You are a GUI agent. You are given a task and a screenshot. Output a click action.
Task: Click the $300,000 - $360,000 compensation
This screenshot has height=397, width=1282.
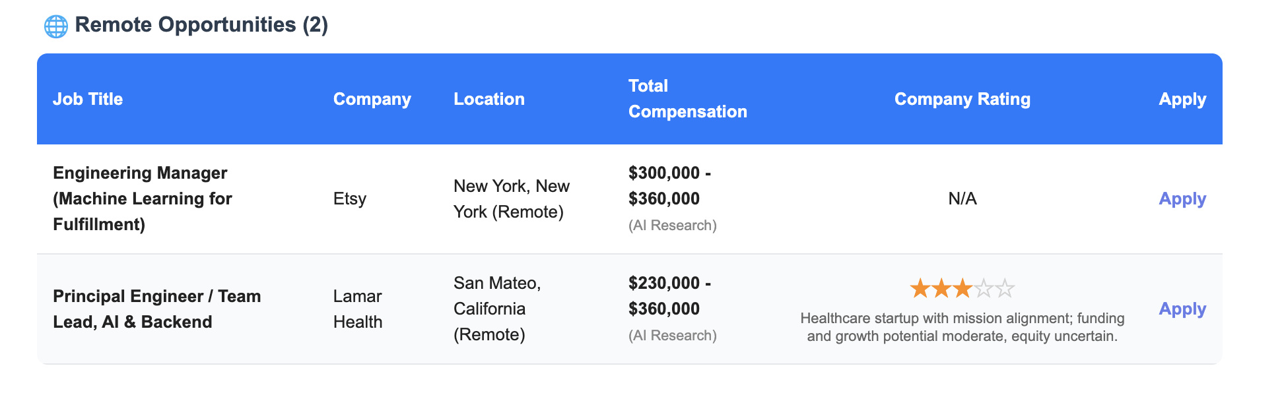670,185
